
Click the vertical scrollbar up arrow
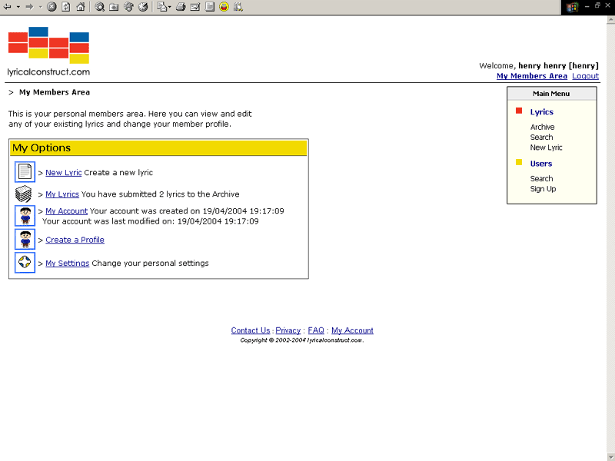[610, 21]
